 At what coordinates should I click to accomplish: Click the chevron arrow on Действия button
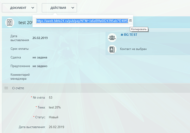tap(73, 8)
